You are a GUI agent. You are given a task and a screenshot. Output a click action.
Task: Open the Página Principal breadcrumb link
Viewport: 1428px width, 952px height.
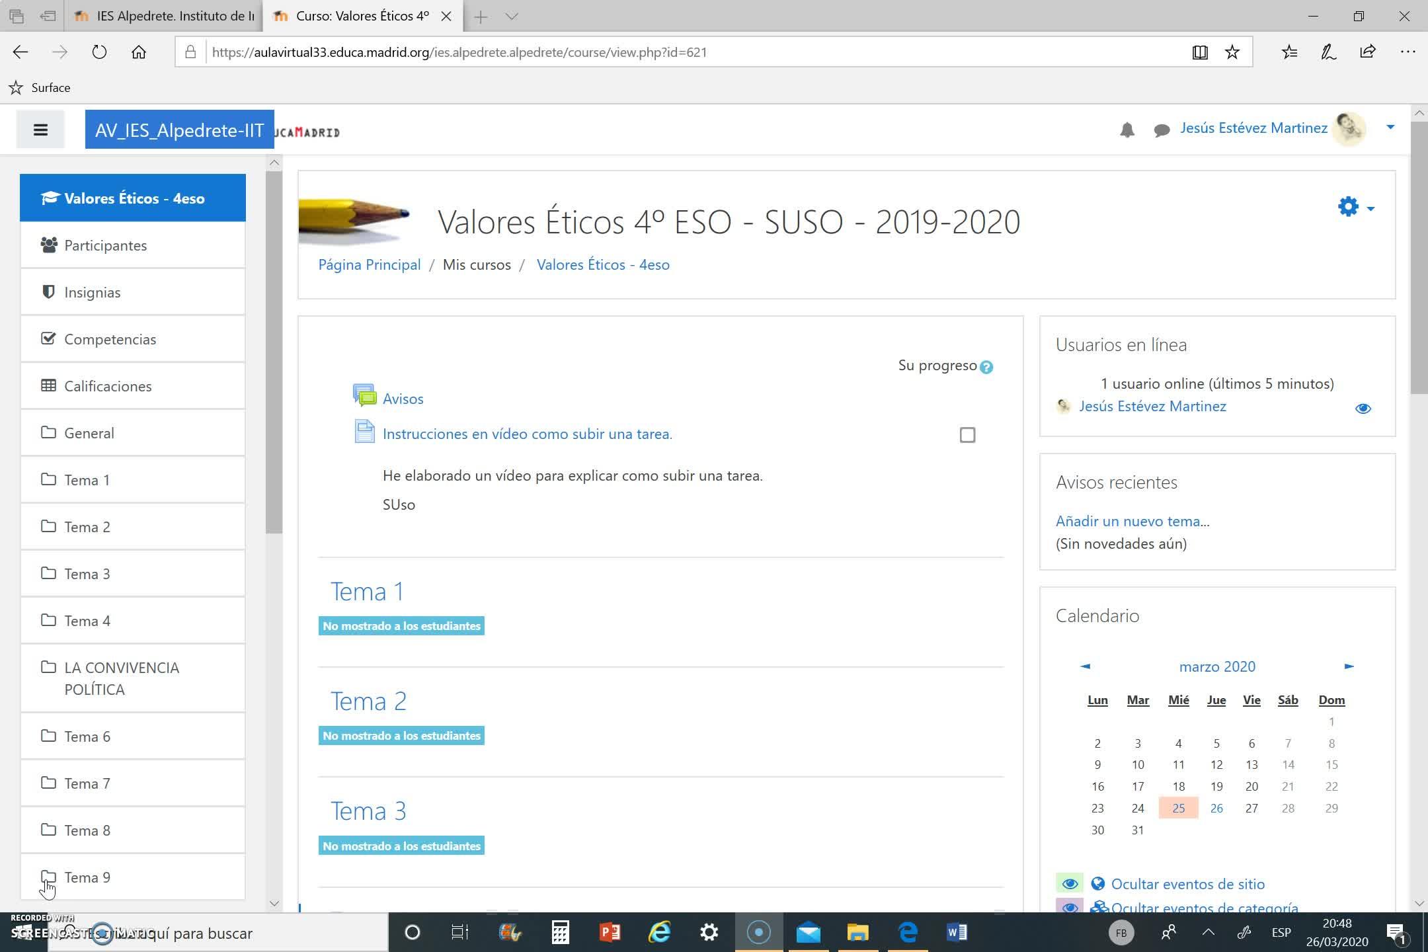click(370, 264)
